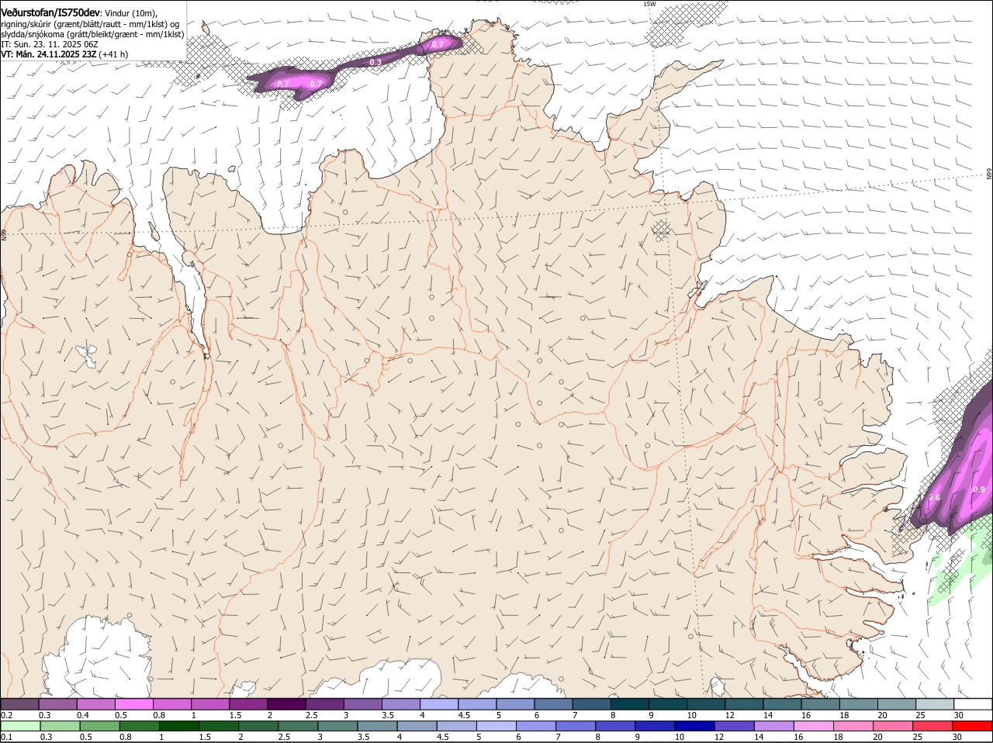
Task: Pick the top legend row swatch labeled 8
Action: (629, 704)
